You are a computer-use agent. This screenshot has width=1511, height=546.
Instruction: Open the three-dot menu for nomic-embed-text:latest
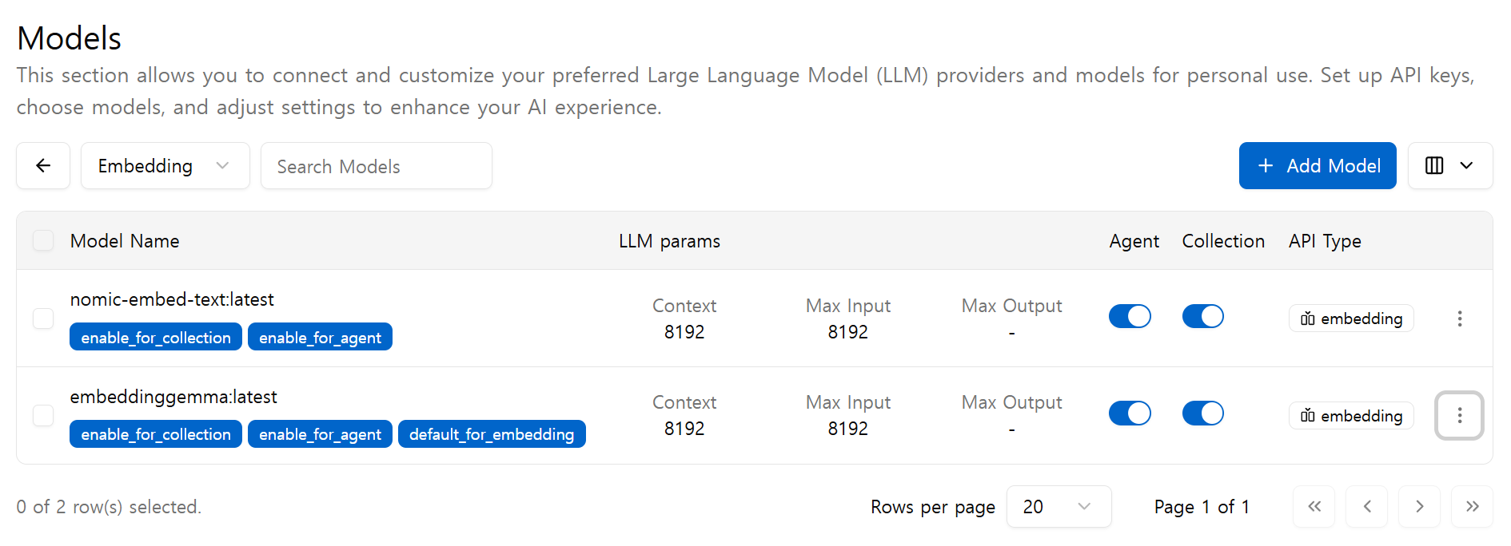[1459, 318]
